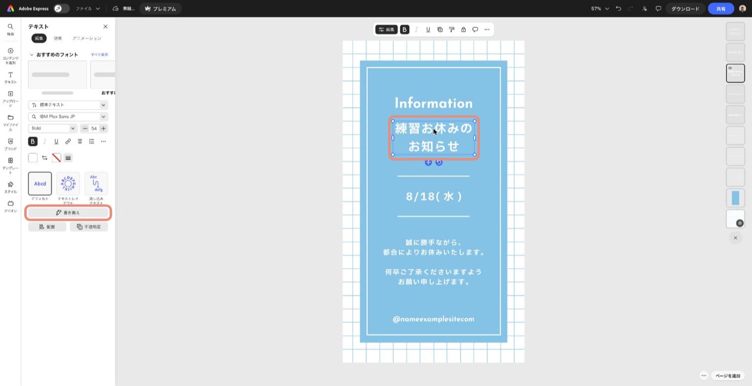The height and width of the screenshot is (386, 752).
Task: Open text alignment options in text panel
Action: point(80,142)
